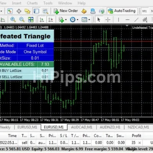Click the Sw... swap column header
Viewport: 153px width, 153px height.
(x=120, y=136)
